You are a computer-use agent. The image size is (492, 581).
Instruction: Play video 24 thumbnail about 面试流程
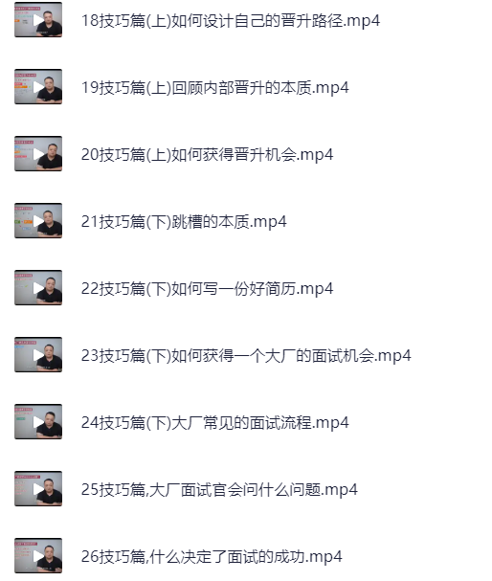(38, 422)
